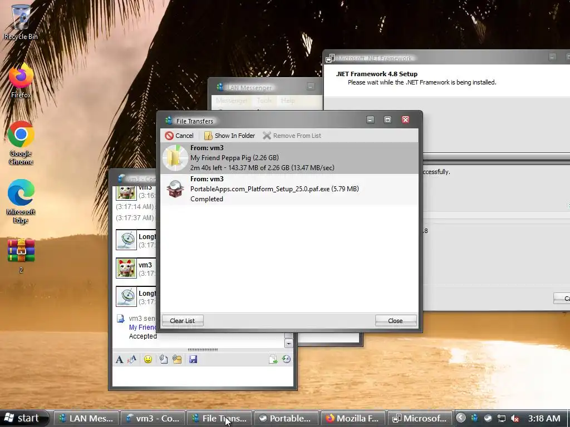Open the smiley emoticon picker in chat
Viewport: 570px width, 427px height.
coord(148,360)
